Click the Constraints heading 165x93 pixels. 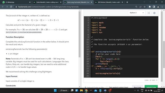(x=11, y=86)
